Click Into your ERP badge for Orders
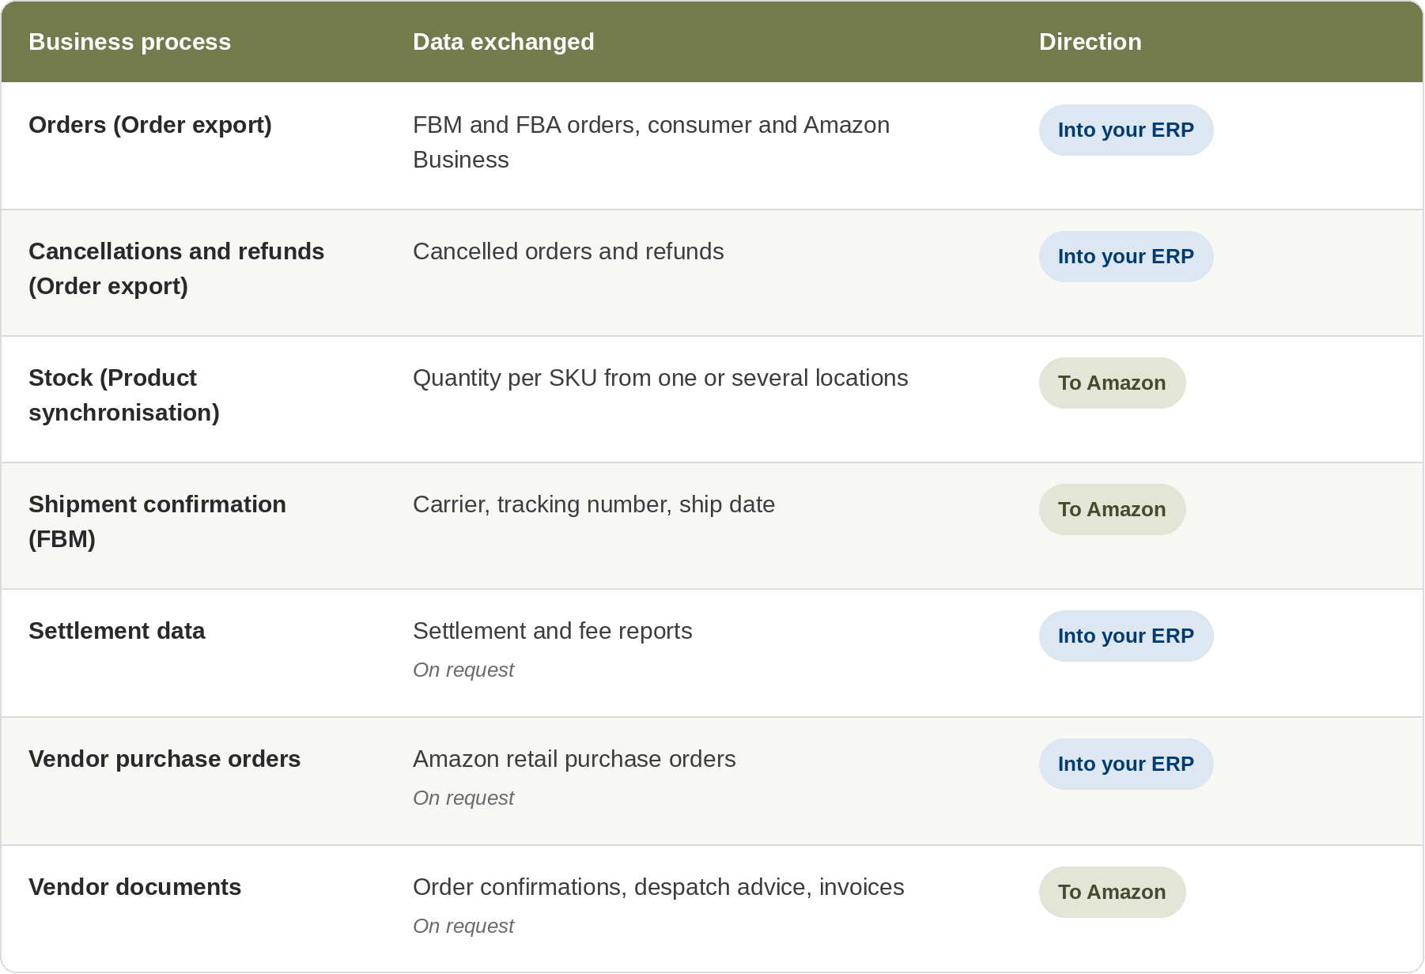 [1126, 130]
